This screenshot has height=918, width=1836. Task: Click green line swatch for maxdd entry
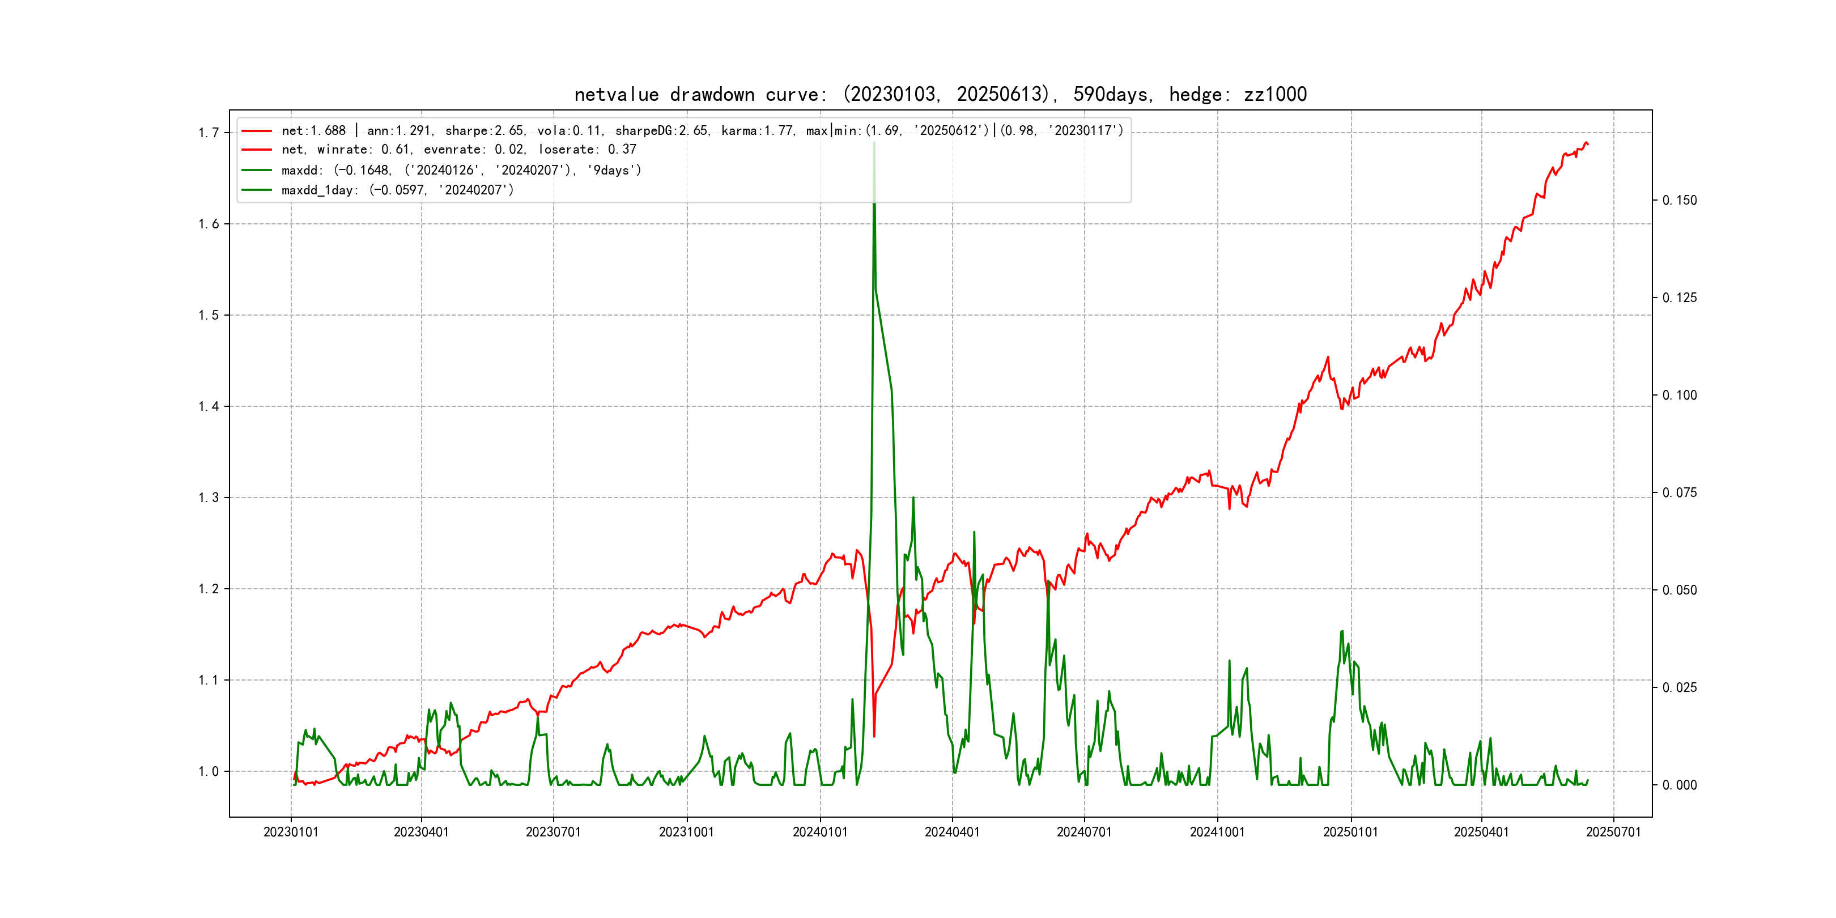257,171
